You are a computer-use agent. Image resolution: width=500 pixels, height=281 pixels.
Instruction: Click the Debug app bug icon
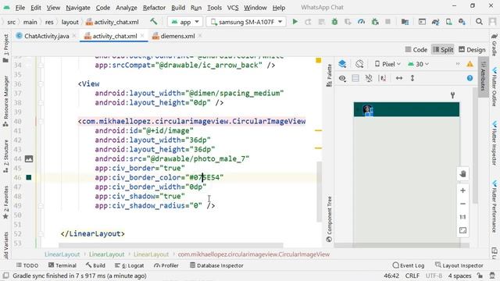334,22
